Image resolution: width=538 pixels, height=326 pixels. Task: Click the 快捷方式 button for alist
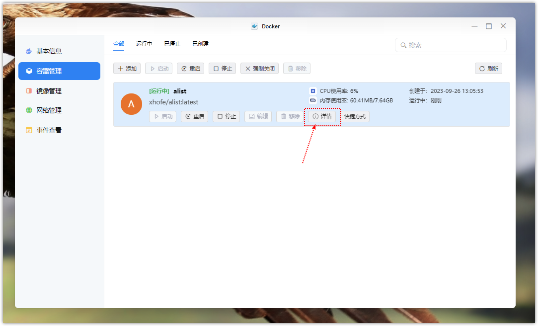click(355, 117)
